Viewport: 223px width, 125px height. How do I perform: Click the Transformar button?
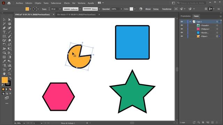pos(167,9)
